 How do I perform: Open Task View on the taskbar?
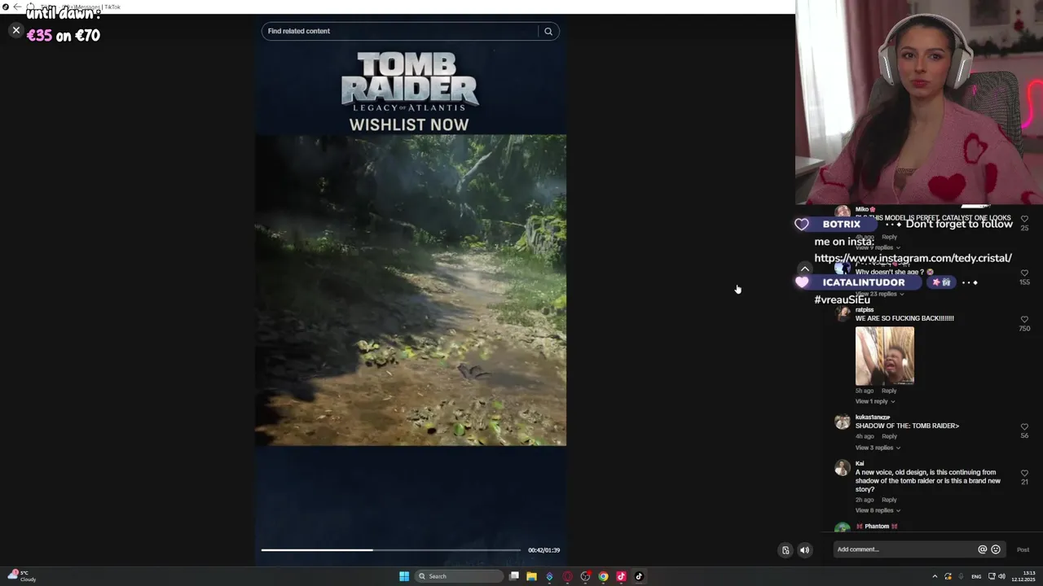[514, 576]
